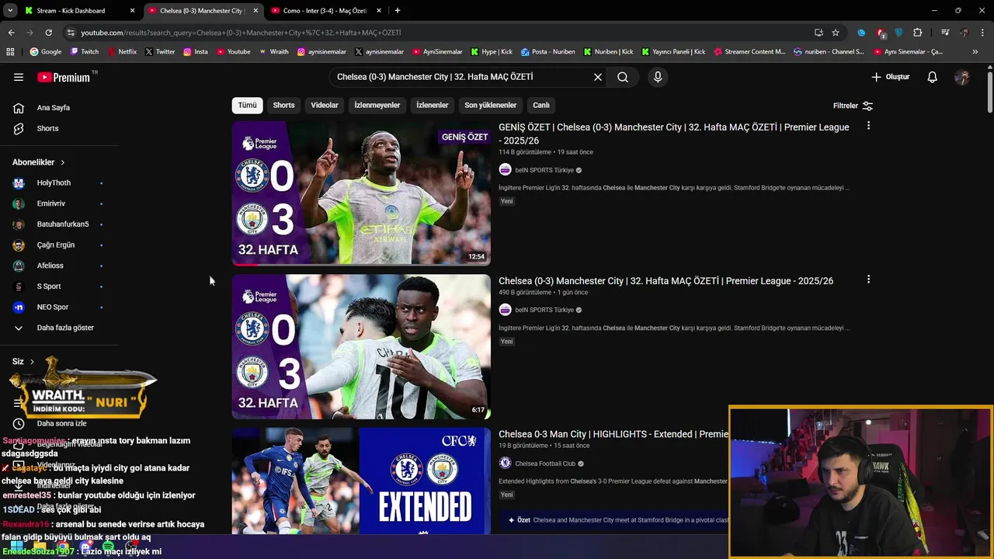Reload the current page

click(x=48, y=33)
